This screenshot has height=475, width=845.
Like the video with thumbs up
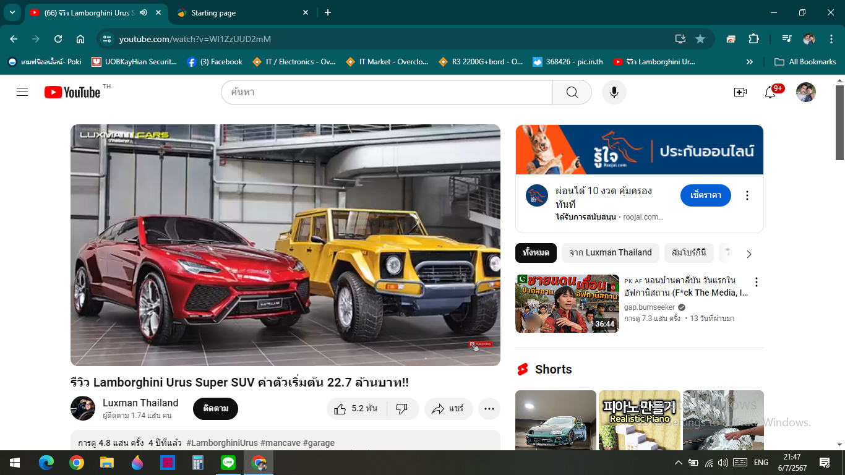point(356,409)
